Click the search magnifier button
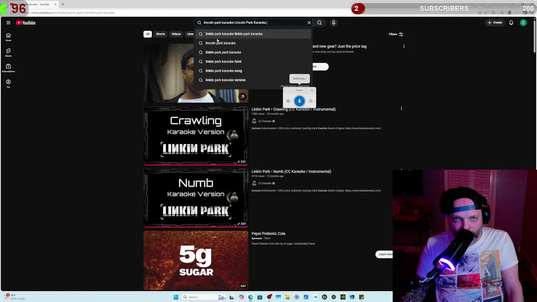This screenshot has width=537, height=302. pyautogui.click(x=319, y=23)
